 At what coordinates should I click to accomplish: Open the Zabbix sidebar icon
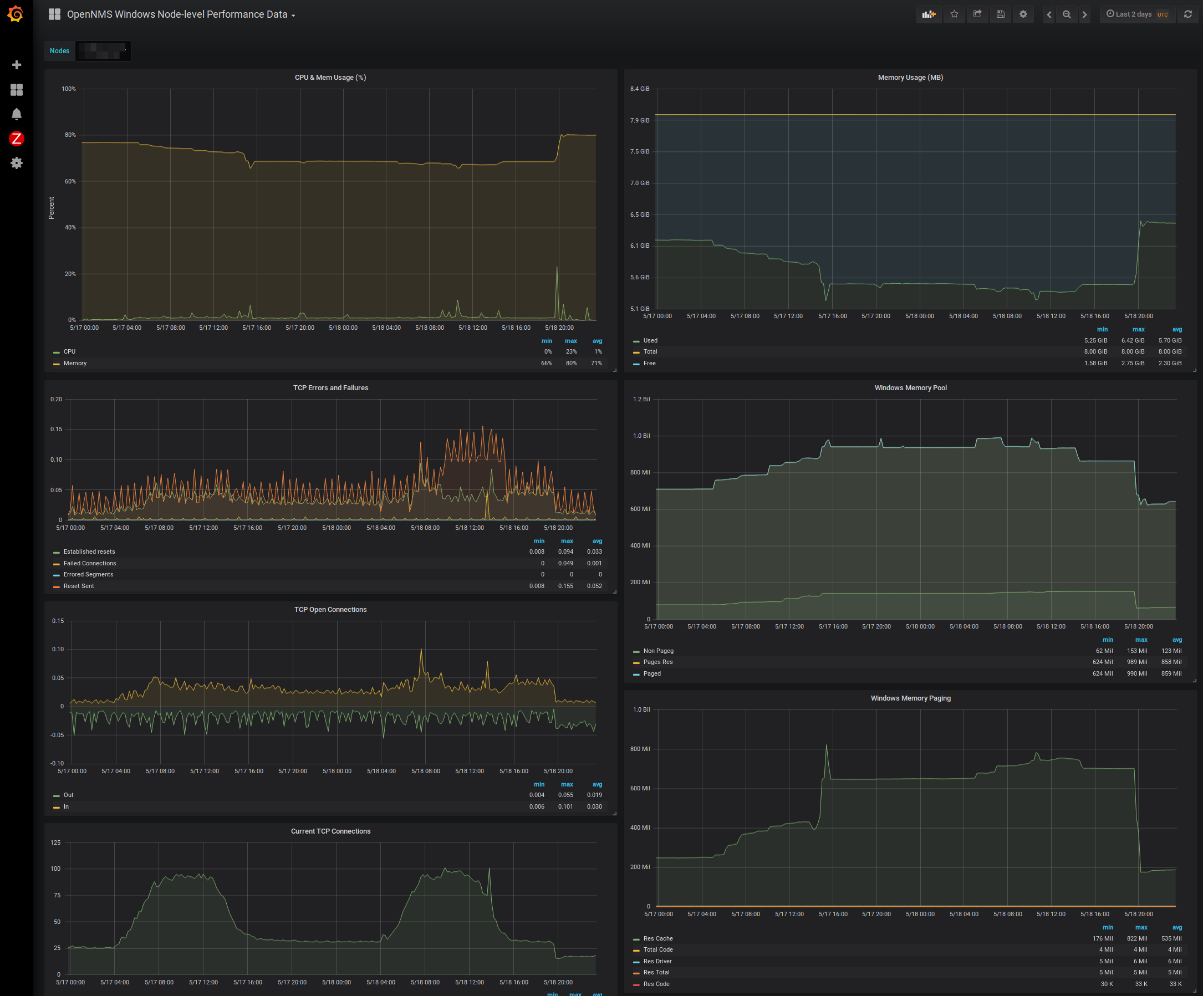click(x=17, y=139)
